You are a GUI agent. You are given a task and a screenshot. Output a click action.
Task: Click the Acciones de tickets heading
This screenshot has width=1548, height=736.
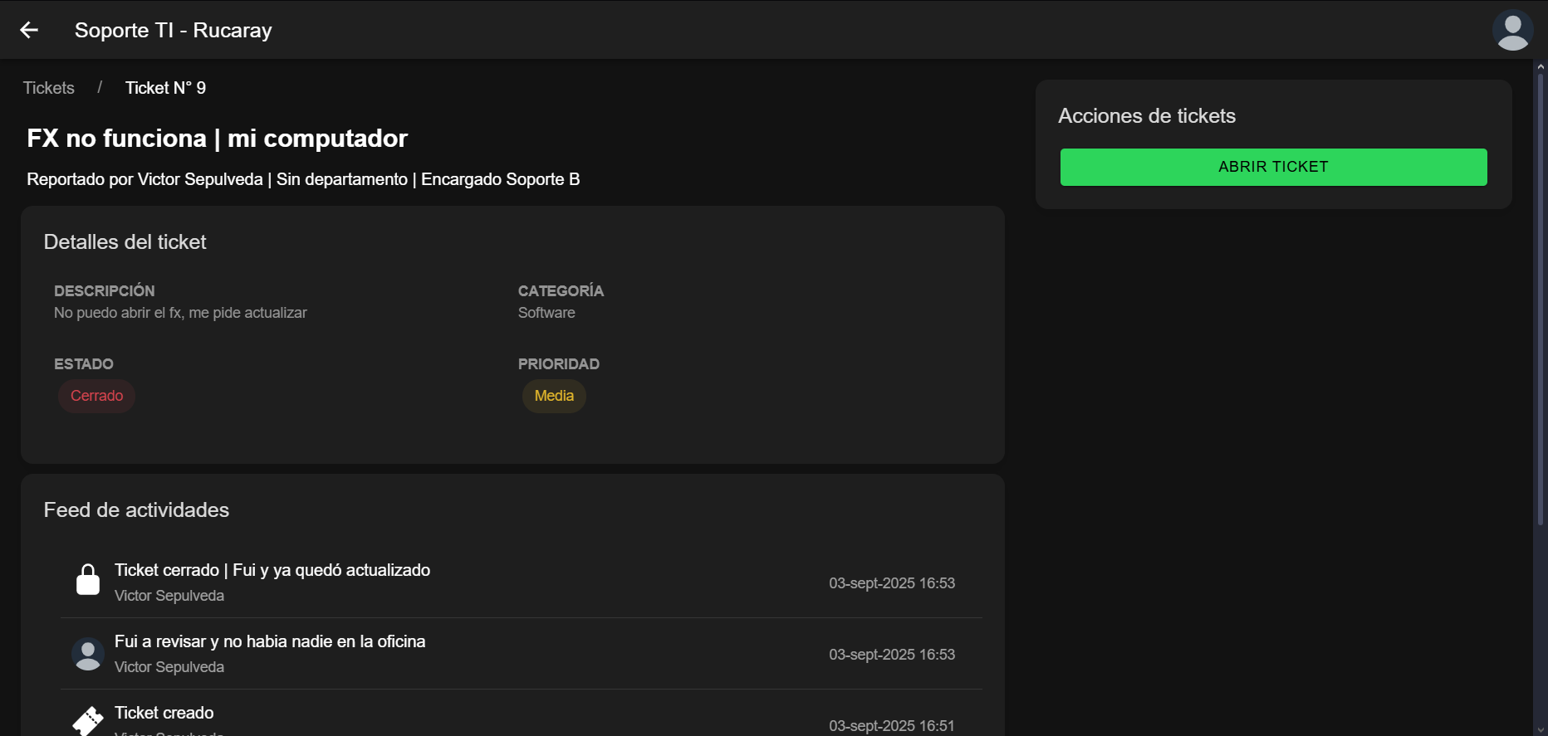click(1146, 116)
